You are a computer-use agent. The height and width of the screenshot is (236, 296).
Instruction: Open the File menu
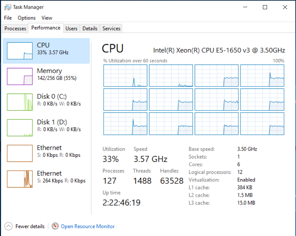[8, 18]
